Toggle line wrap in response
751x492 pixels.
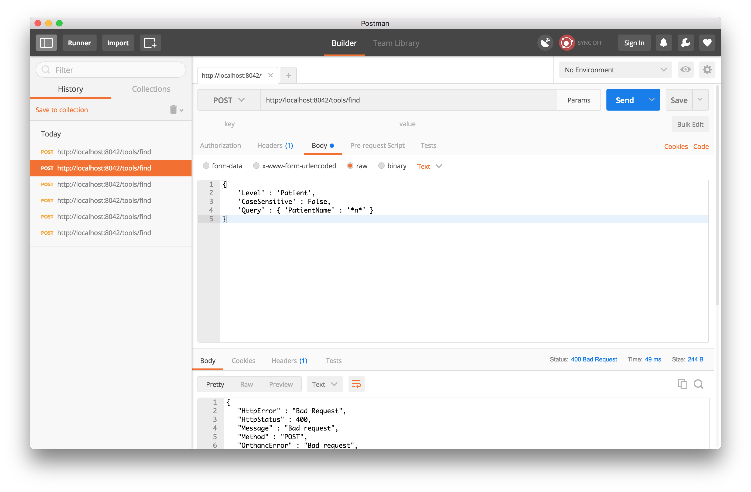coord(356,384)
